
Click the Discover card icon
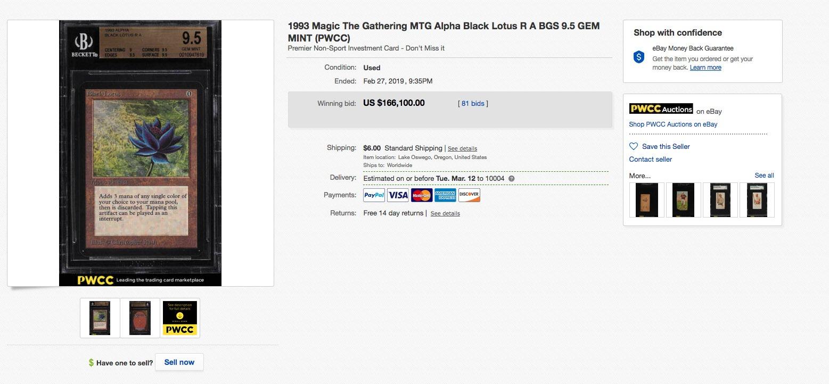tap(469, 195)
